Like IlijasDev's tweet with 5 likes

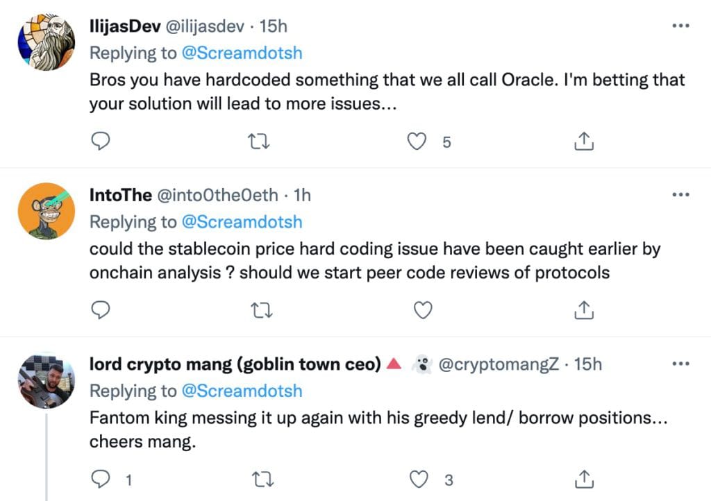(x=417, y=142)
